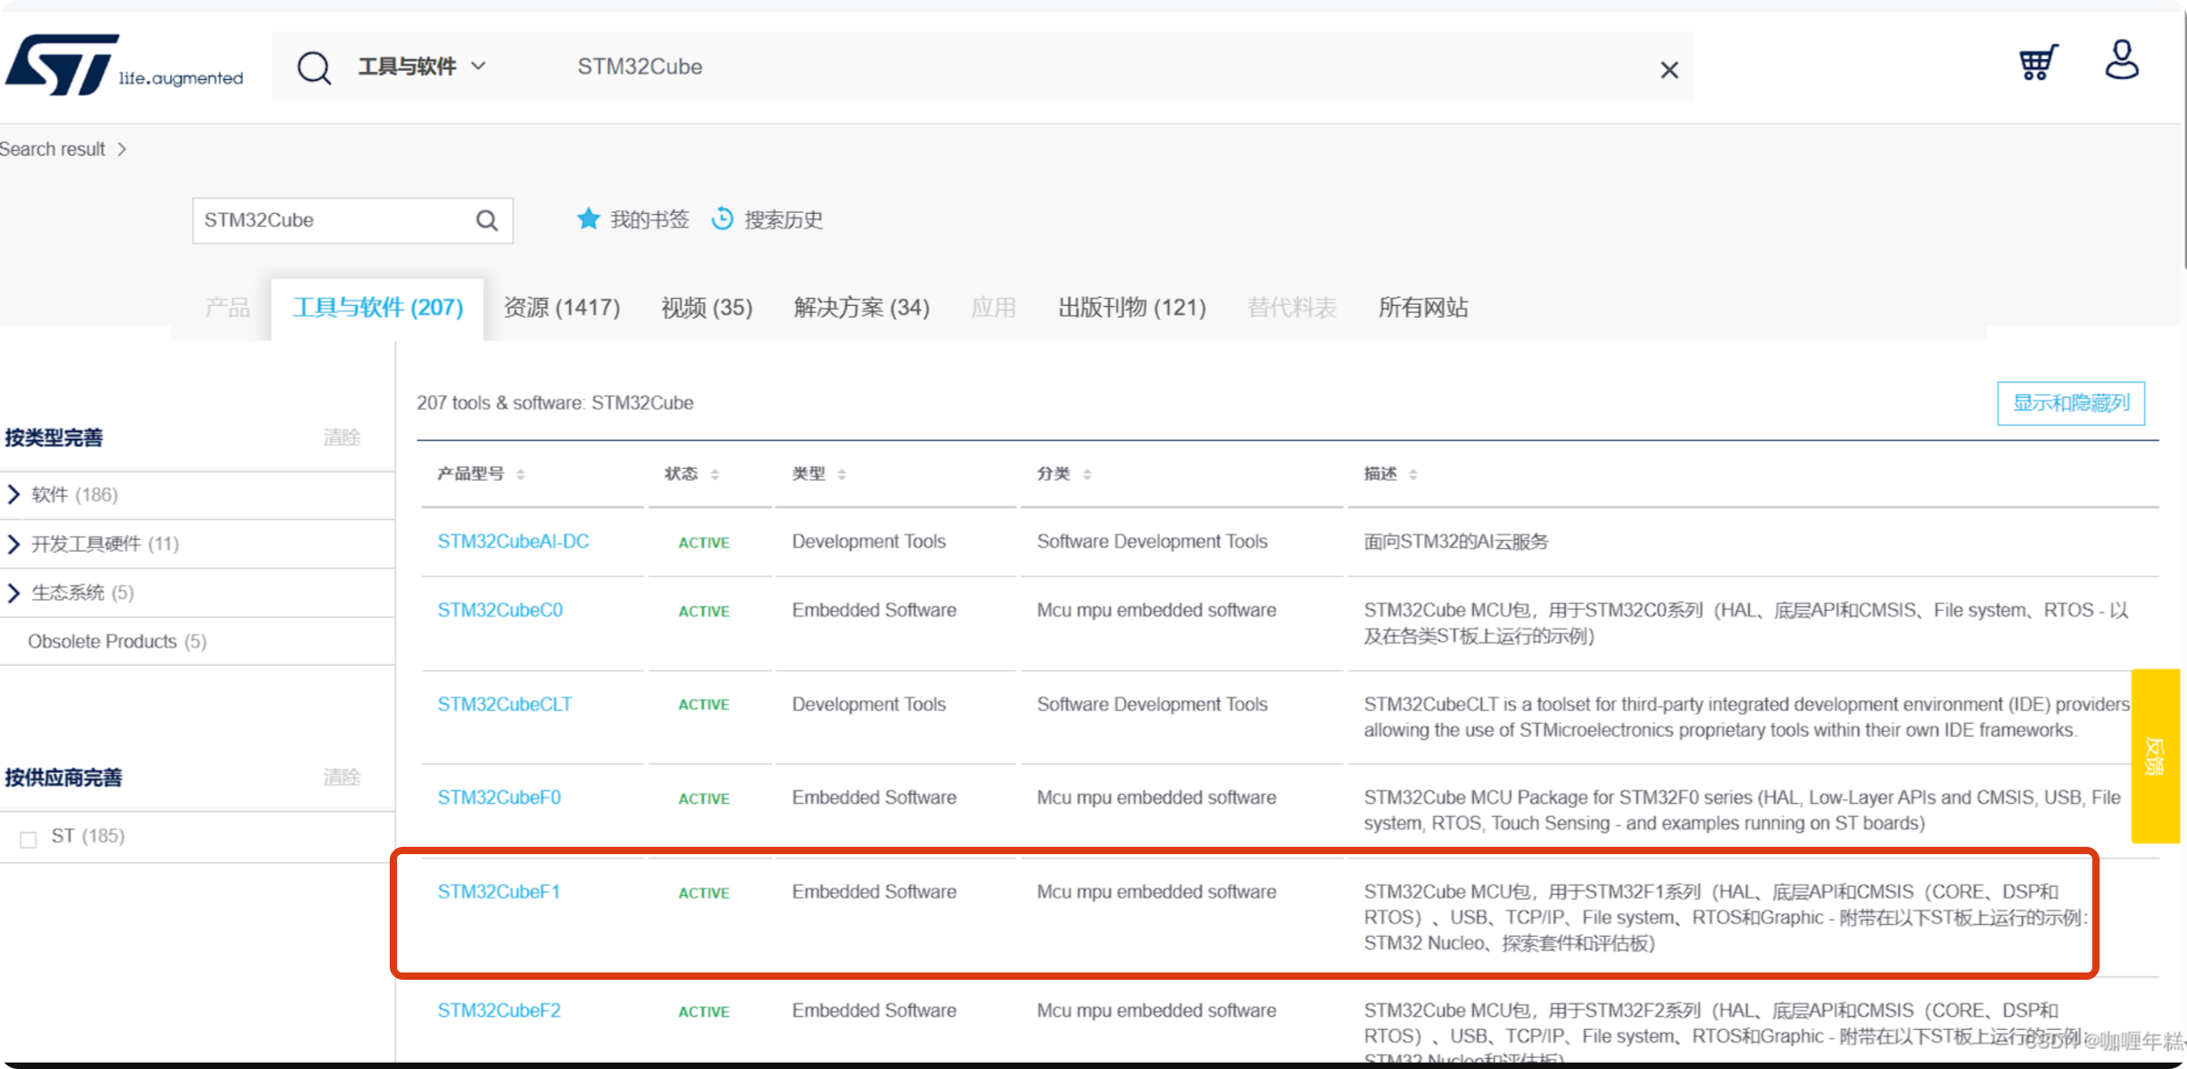Click search icon in STM32Cube input box
Screen dimensions: 2187x1069
487,220
